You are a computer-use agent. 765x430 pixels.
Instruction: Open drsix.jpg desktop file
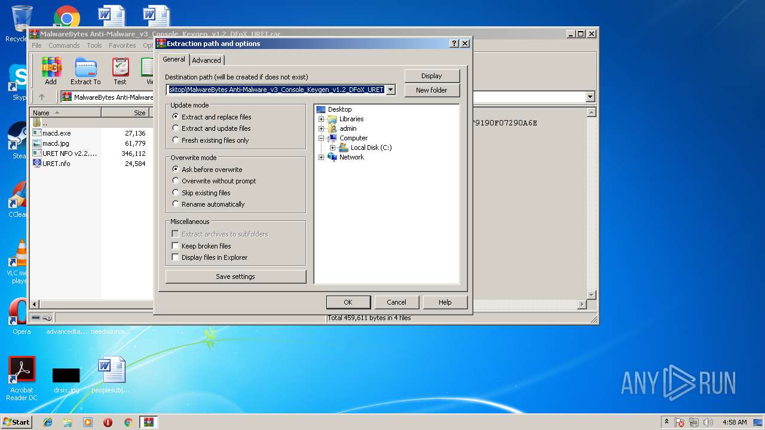[x=66, y=380]
